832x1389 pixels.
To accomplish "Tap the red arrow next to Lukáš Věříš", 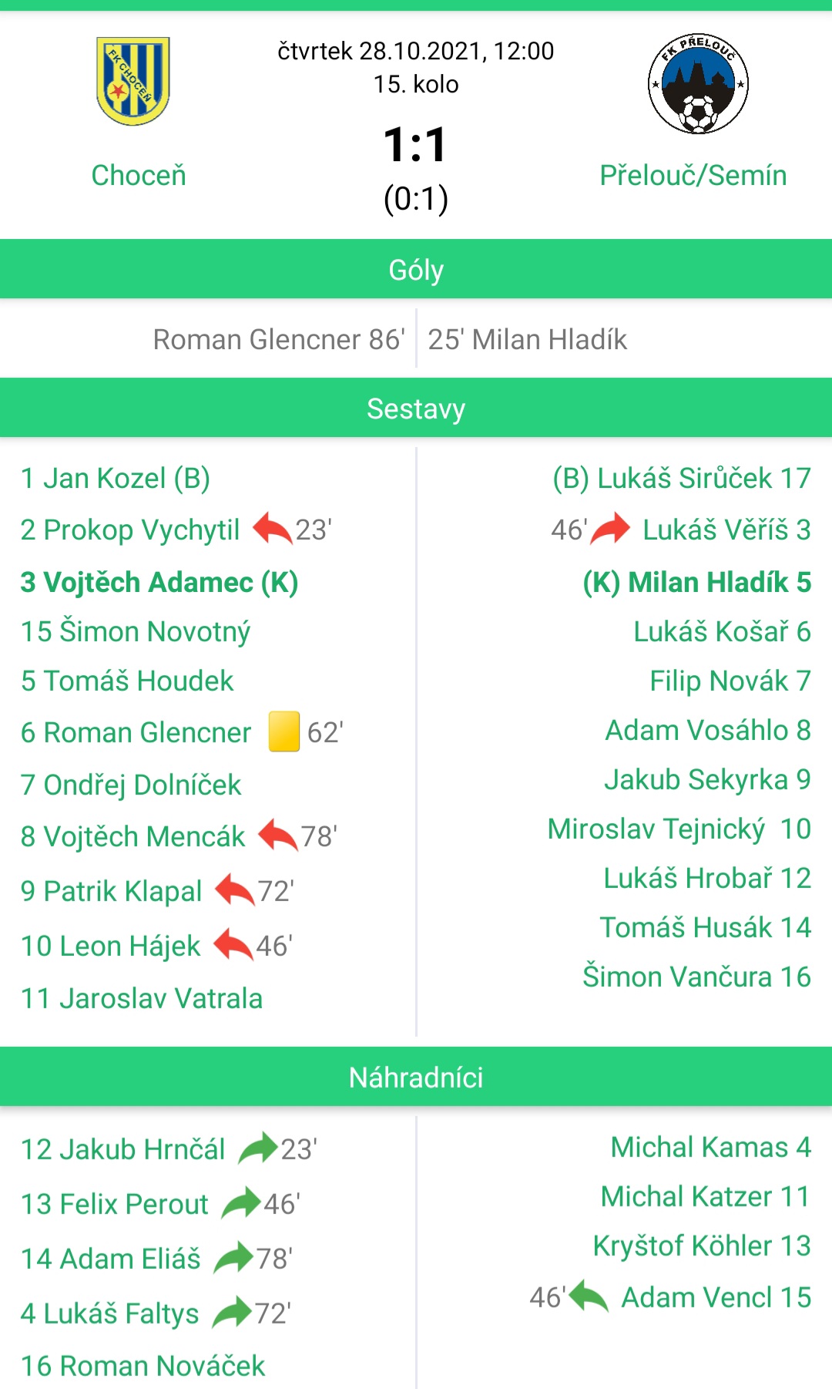I will point(610,529).
